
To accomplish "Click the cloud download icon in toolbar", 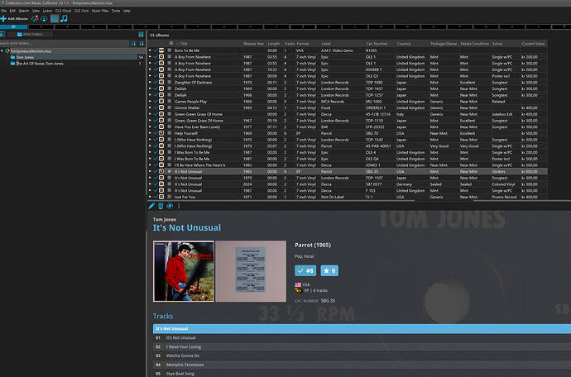I will tap(44, 18).
